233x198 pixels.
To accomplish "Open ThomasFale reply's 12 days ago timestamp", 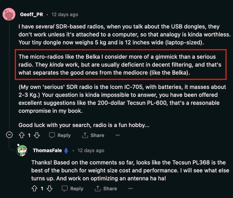I will (91, 151).
